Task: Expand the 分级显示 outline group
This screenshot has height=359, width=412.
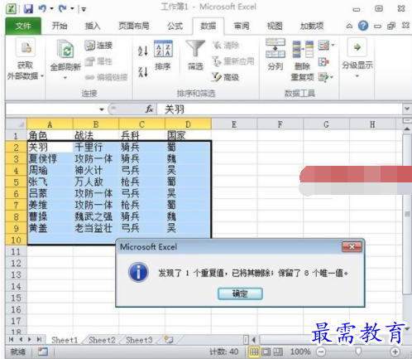Action: pos(357,59)
